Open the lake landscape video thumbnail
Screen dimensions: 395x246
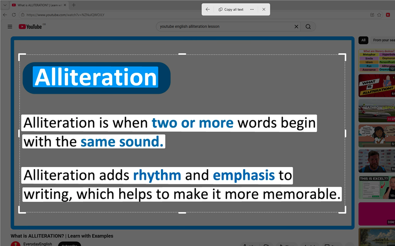point(377,237)
